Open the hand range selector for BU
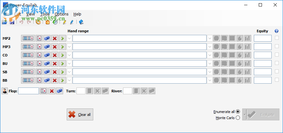283x133 pixels. click(28, 64)
